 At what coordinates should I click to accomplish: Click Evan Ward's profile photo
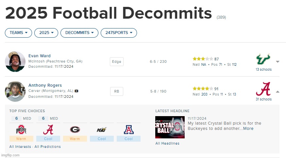tap(15, 61)
